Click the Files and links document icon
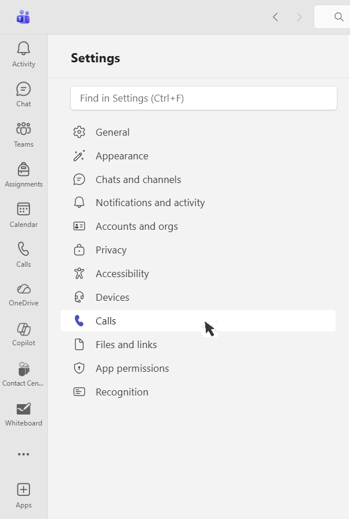The height and width of the screenshot is (519, 350). tap(79, 345)
